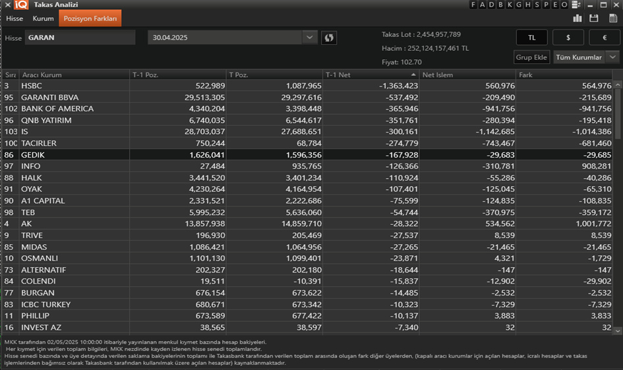Open the window link/sync list icon

click(x=576, y=5)
